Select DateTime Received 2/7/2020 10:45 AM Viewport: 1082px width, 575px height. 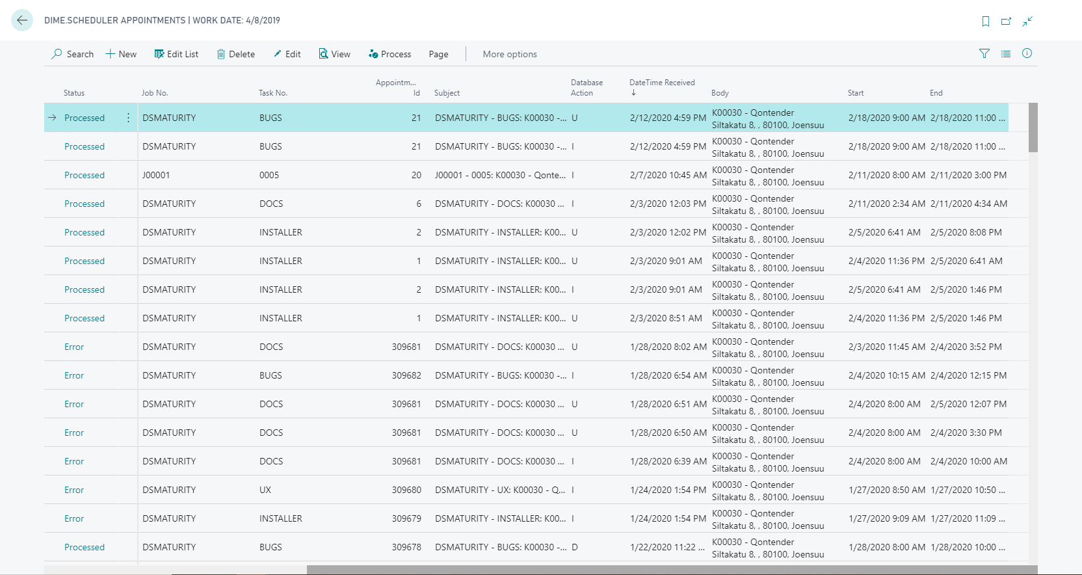click(668, 175)
